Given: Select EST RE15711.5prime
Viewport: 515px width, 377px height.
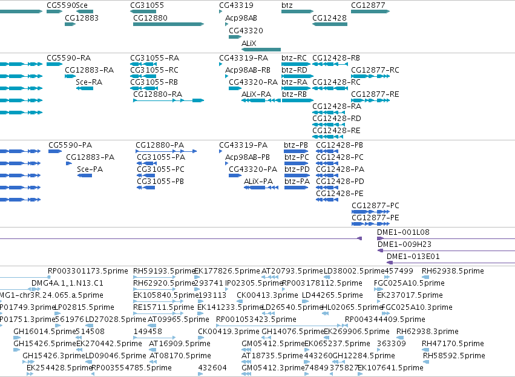Looking at the screenshot, I should (163, 307).
